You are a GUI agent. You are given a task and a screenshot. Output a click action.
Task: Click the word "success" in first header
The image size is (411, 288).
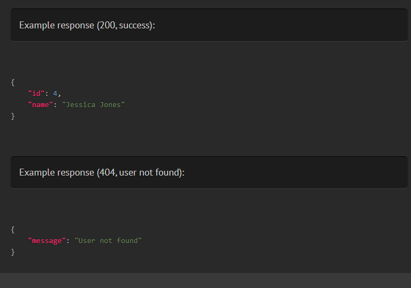(134, 26)
